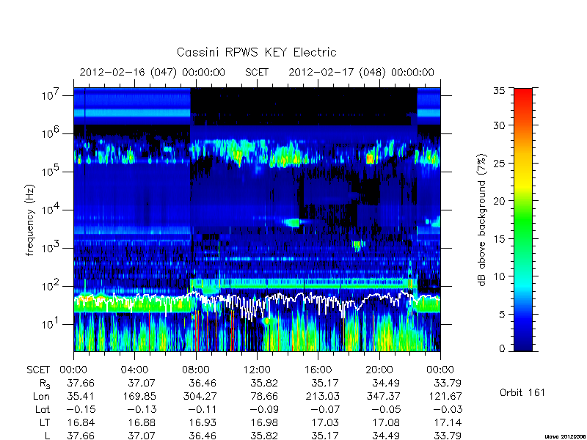This screenshot has width=587, height=440.
Task: Click the plot title "Cassini RPWS KEY Electric"
Action: [256, 52]
